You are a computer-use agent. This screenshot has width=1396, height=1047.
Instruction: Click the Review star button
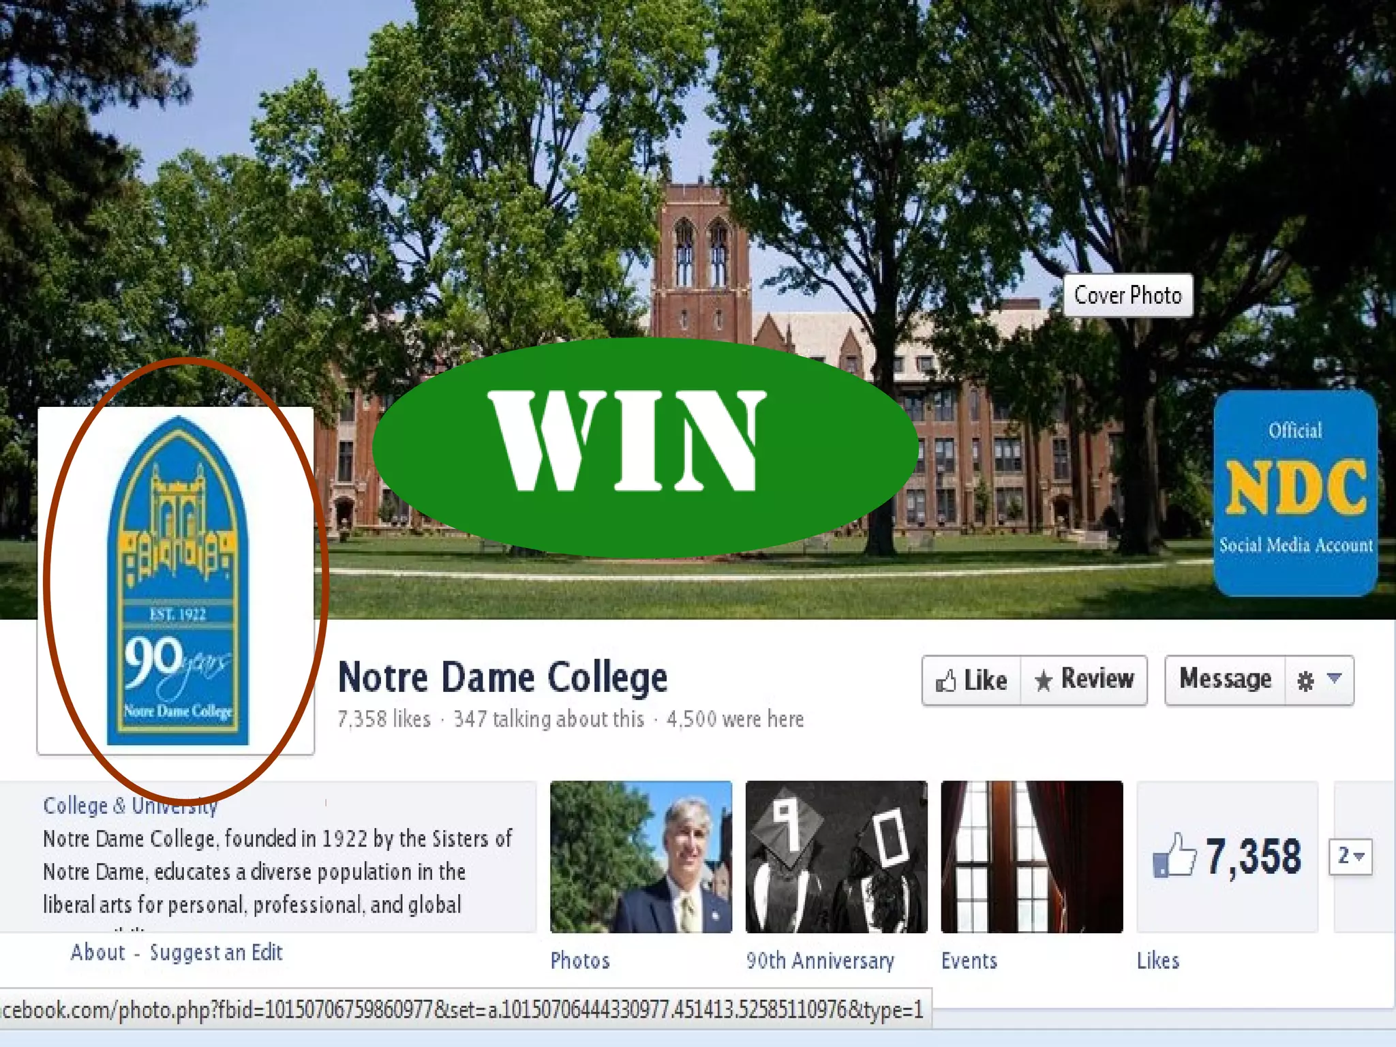tap(1084, 680)
